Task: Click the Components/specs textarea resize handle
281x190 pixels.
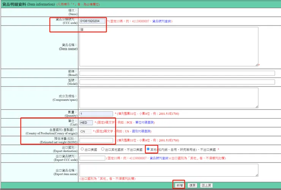Action: point(257,107)
